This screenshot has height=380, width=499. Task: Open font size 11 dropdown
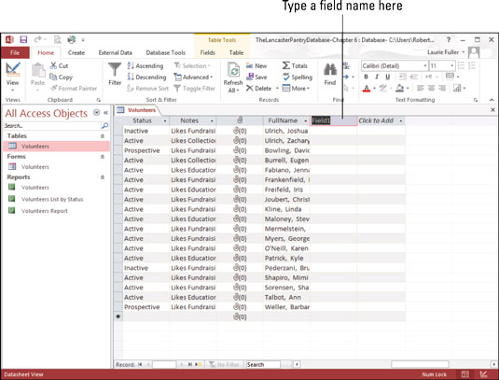[x=452, y=66]
